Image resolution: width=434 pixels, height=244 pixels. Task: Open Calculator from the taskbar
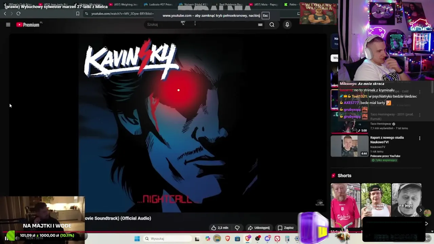pyautogui.click(x=287, y=239)
